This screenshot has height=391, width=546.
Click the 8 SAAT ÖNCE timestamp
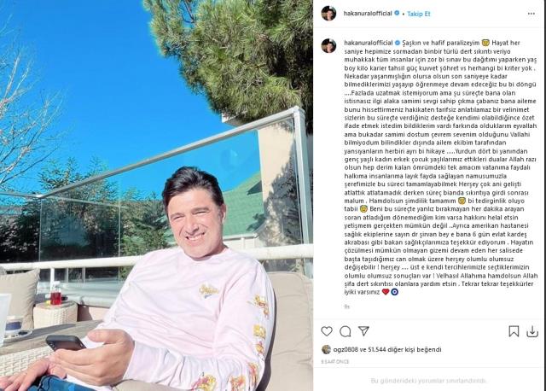pyautogui.click(x=334, y=362)
